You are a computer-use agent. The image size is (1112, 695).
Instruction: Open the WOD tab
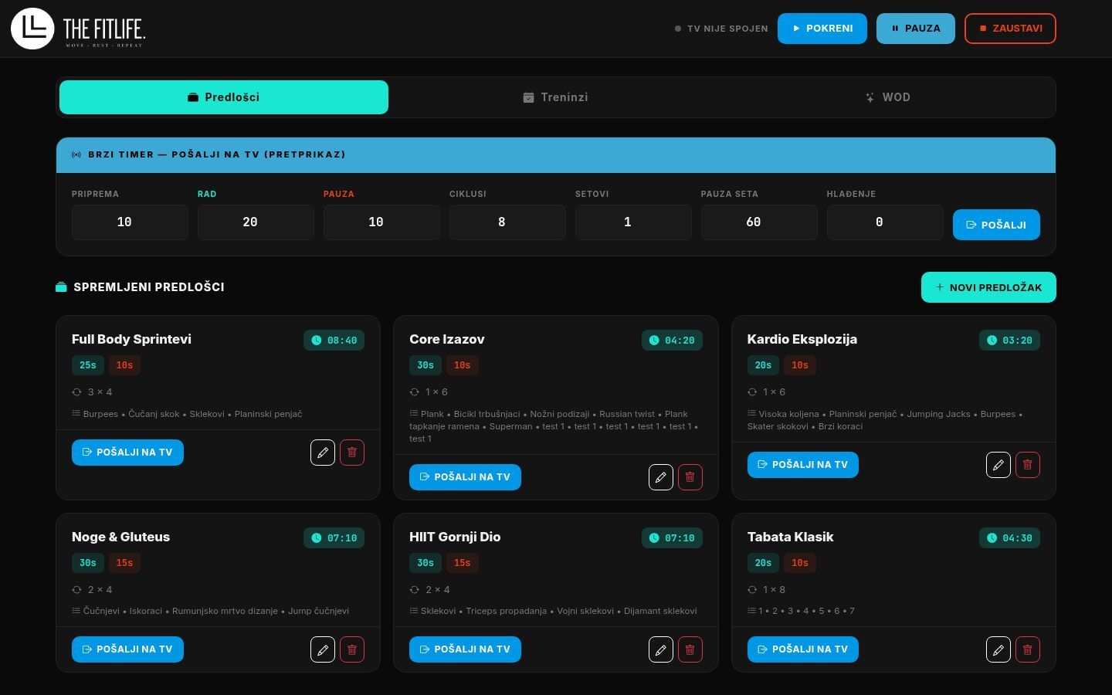(887, 97)
